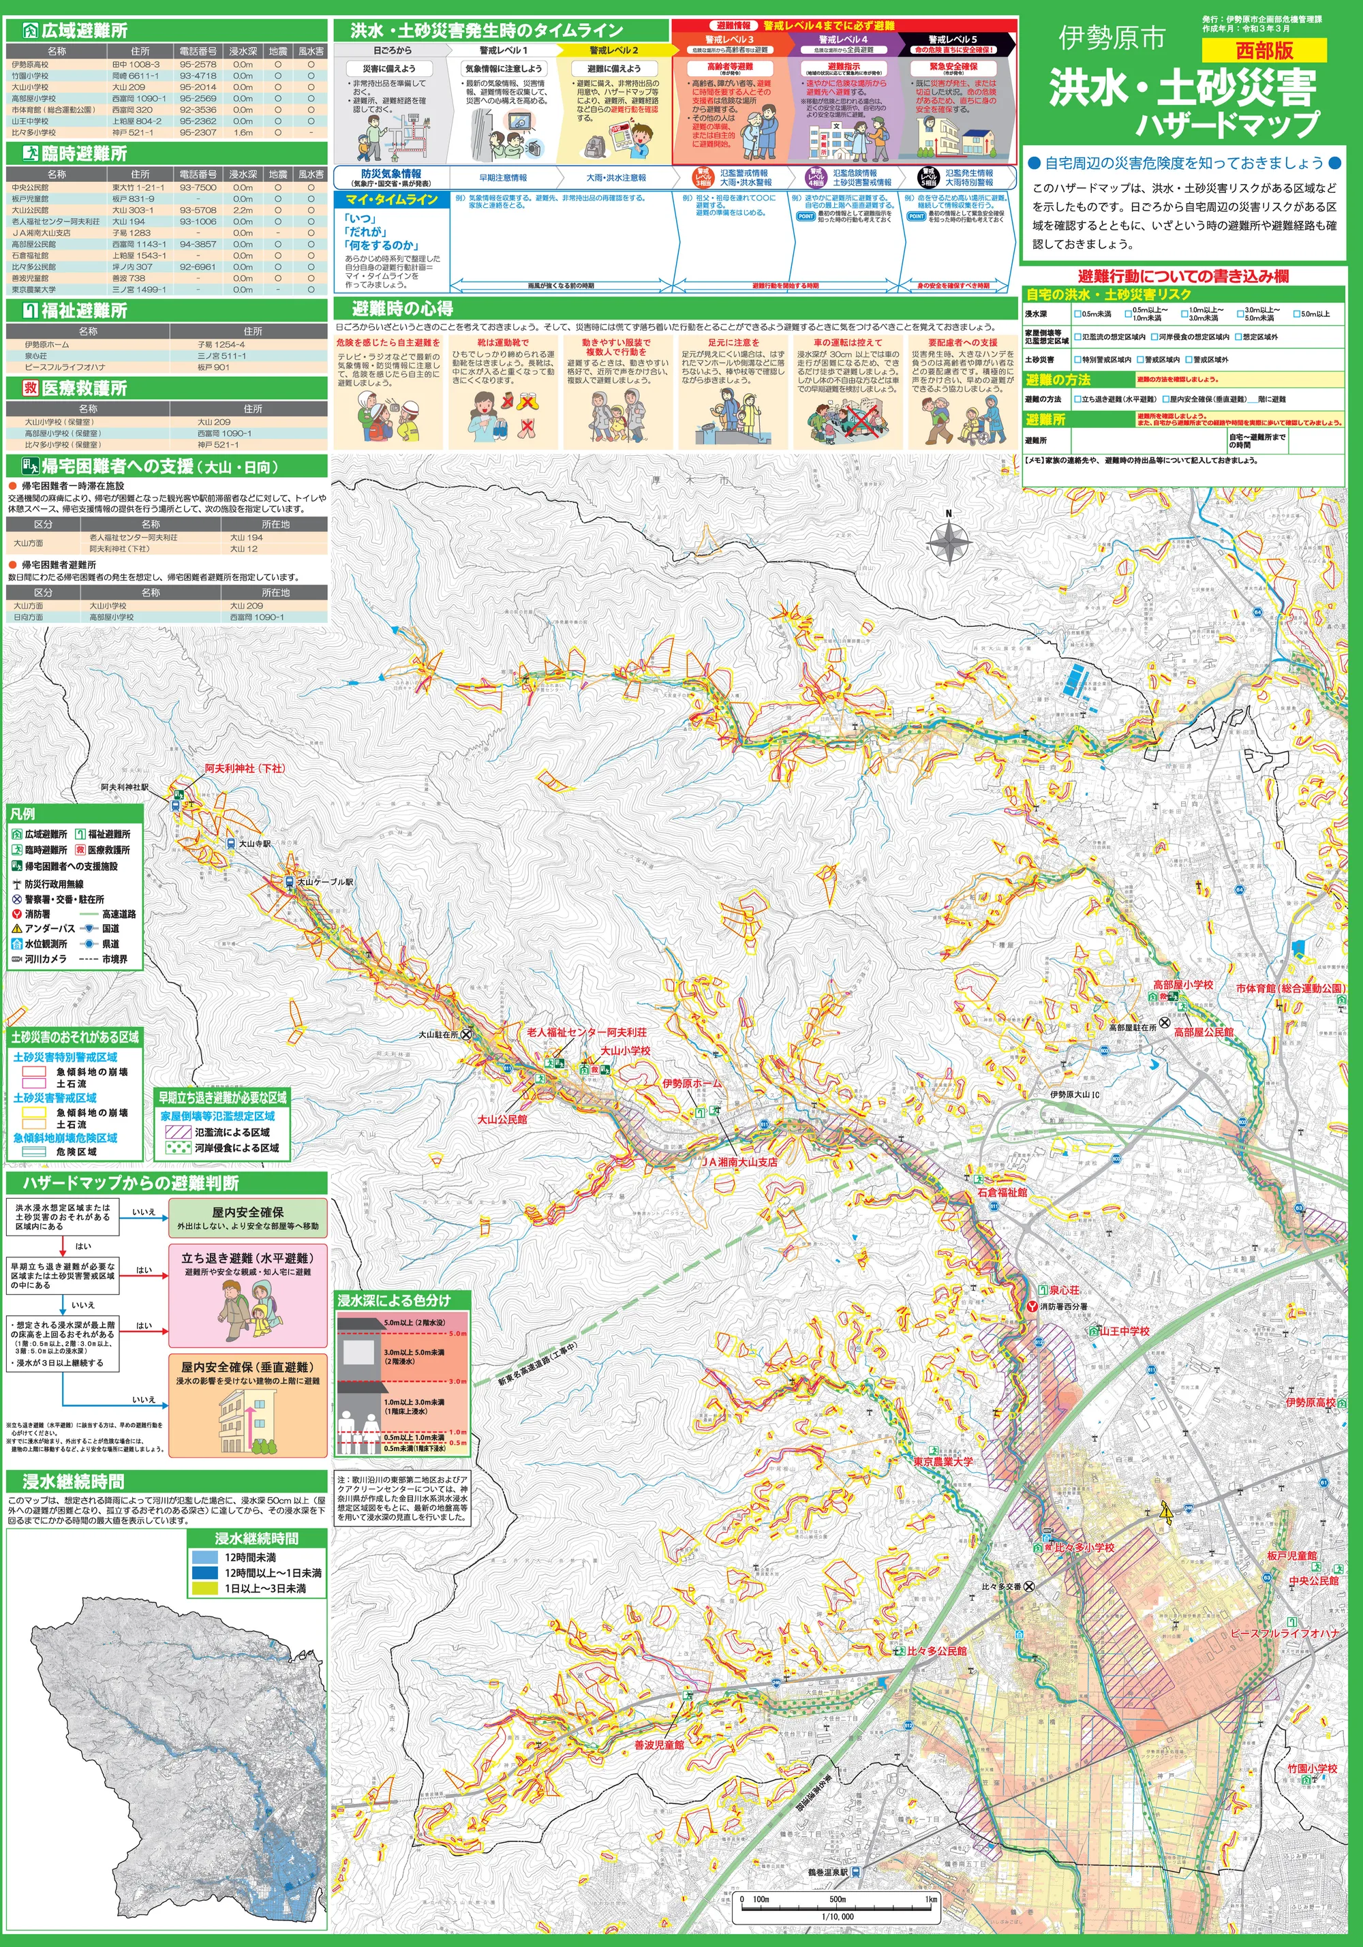Click the 警察署・交番・駐在所 legend symbol
The width and height of the screenshot is (1363, 1947).
pyautogui.click(x=17, y=899)
